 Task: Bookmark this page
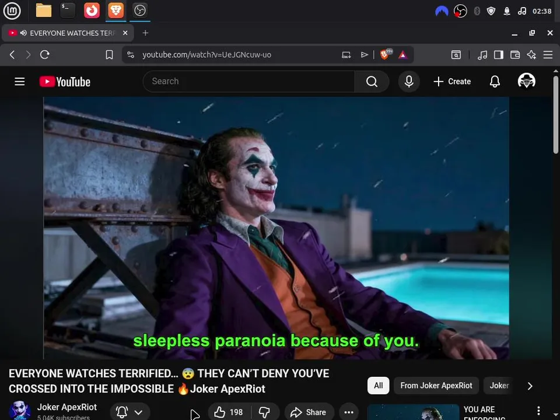point(109,55)
